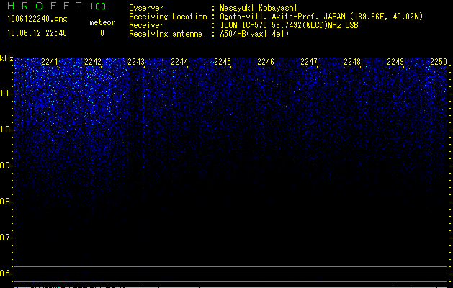The width and height of the screenshot is (453, 288).
Task: Click the HROFFT 1.0.0 title text
Action: [x=56, y=6]
